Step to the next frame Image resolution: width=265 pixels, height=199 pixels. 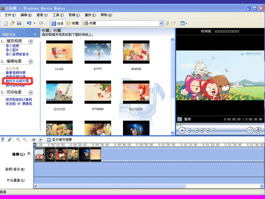click(x=208, y=131)
